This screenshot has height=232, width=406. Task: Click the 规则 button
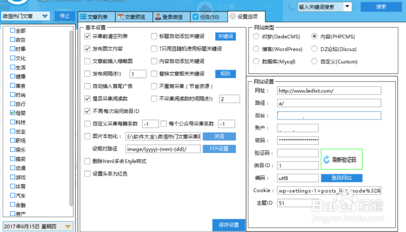coord(225,74)
